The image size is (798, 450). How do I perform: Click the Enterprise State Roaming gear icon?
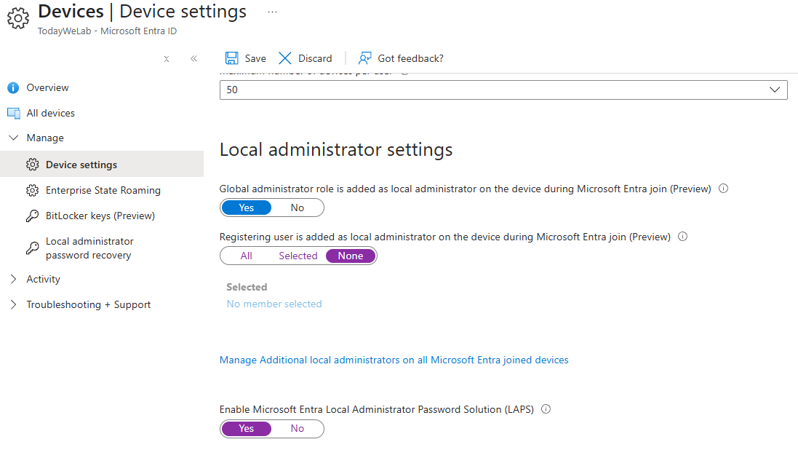(x=32, y=191)
